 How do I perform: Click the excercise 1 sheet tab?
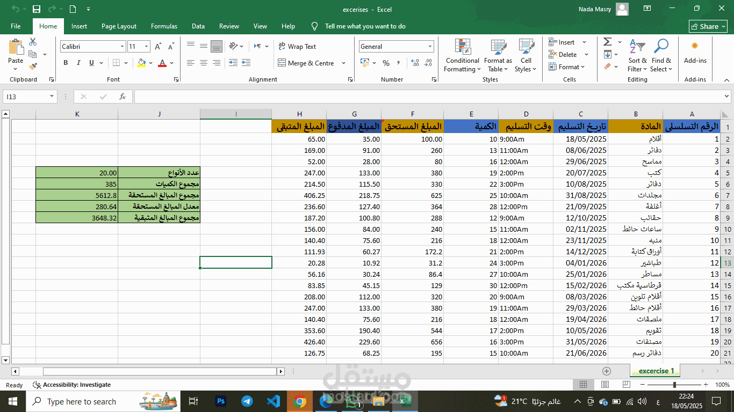656,371
